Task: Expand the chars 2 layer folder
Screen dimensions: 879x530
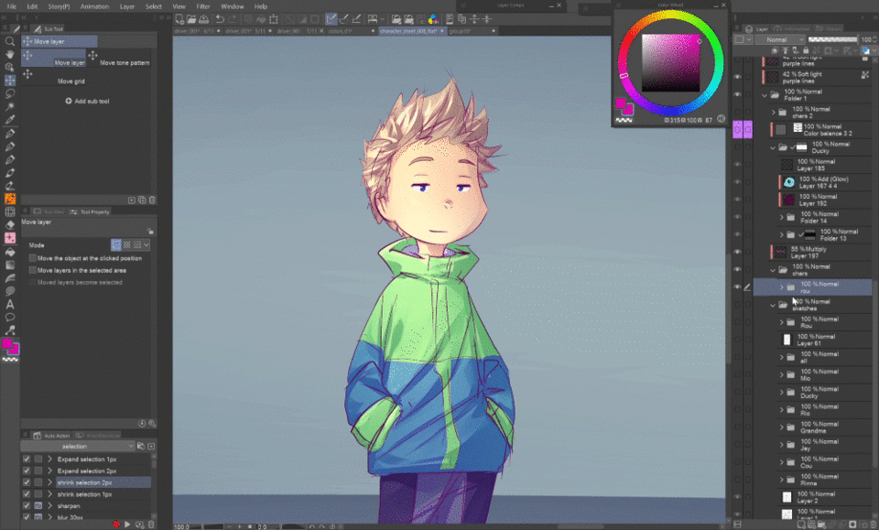Action: [x=774, y=113]
